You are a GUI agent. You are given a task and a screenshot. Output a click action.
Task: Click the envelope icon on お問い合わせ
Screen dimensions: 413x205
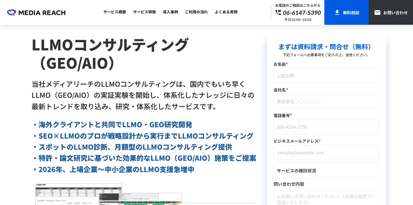coord(377,13)
